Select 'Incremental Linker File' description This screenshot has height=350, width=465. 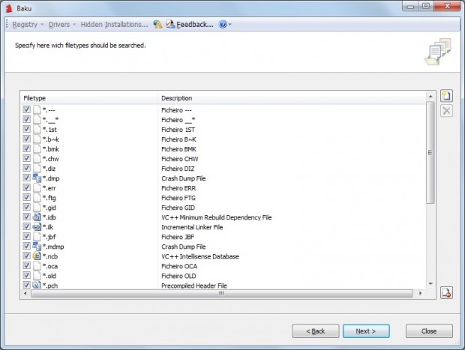point(192,227)
